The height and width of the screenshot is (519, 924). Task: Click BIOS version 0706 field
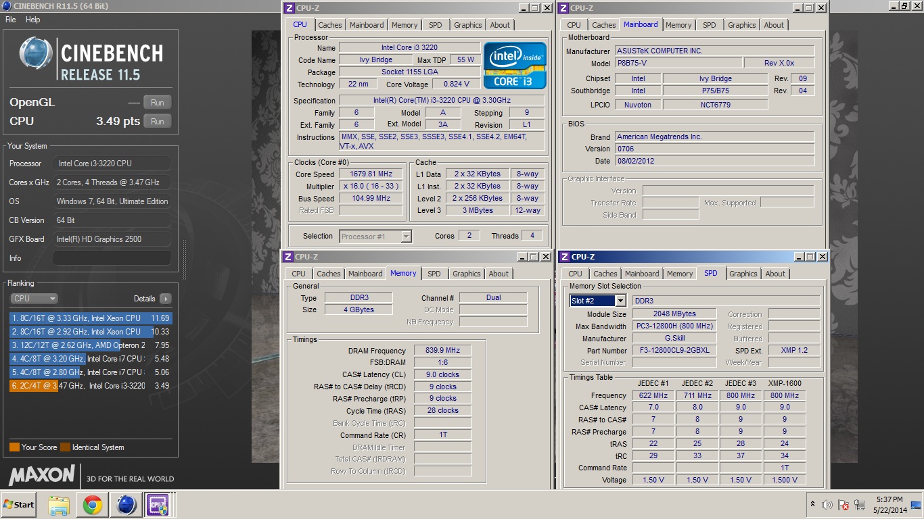point(714,149)
